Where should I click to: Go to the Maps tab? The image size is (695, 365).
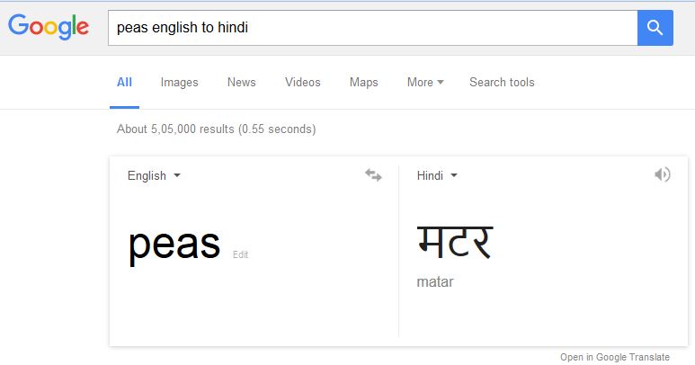[363, 83]
